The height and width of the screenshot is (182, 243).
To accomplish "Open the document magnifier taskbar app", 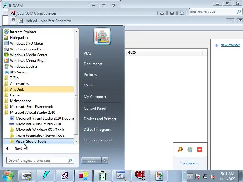I will [x=65, y=176].
